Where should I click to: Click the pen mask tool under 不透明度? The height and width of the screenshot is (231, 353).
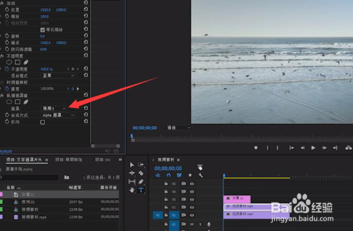point(26,62)
